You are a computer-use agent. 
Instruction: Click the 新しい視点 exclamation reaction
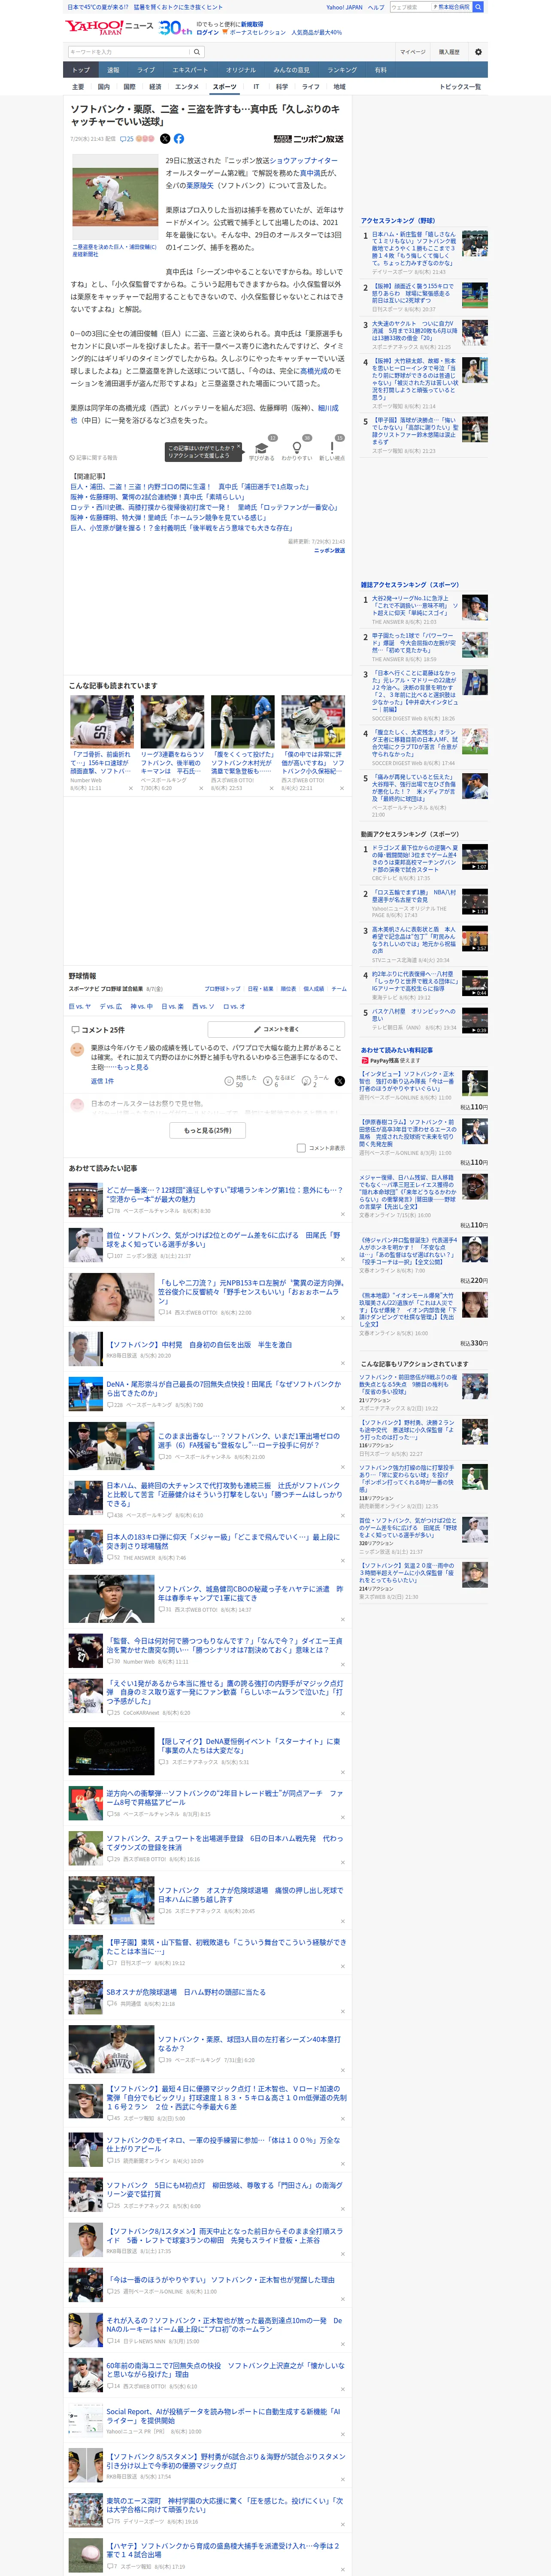pos(332,449)
